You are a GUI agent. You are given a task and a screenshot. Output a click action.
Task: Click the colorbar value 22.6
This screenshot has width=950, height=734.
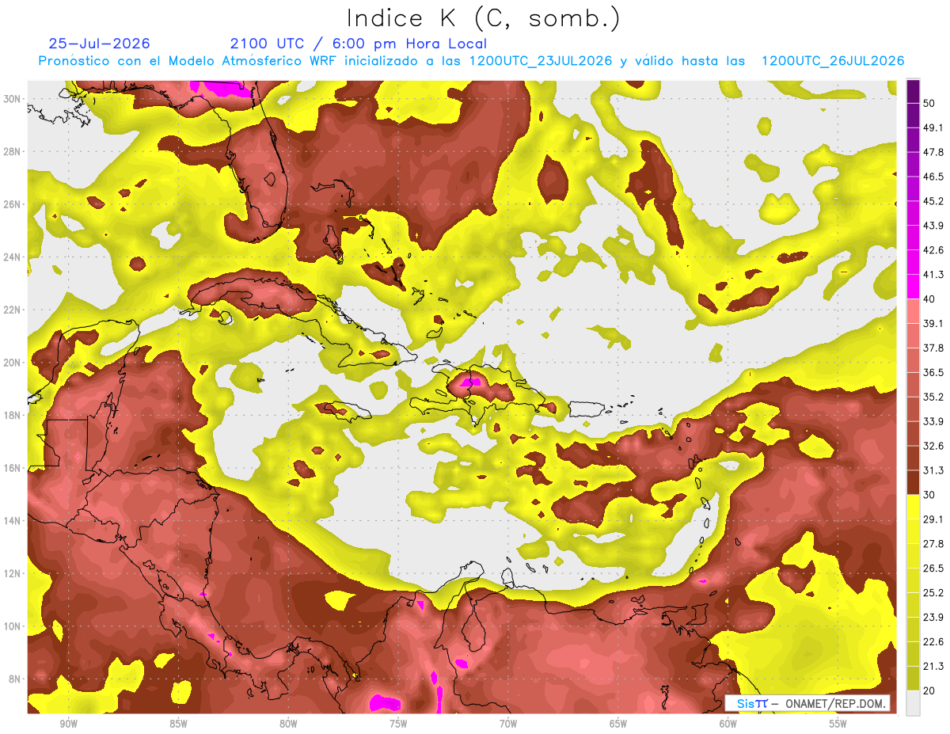[x=933, y=642]
